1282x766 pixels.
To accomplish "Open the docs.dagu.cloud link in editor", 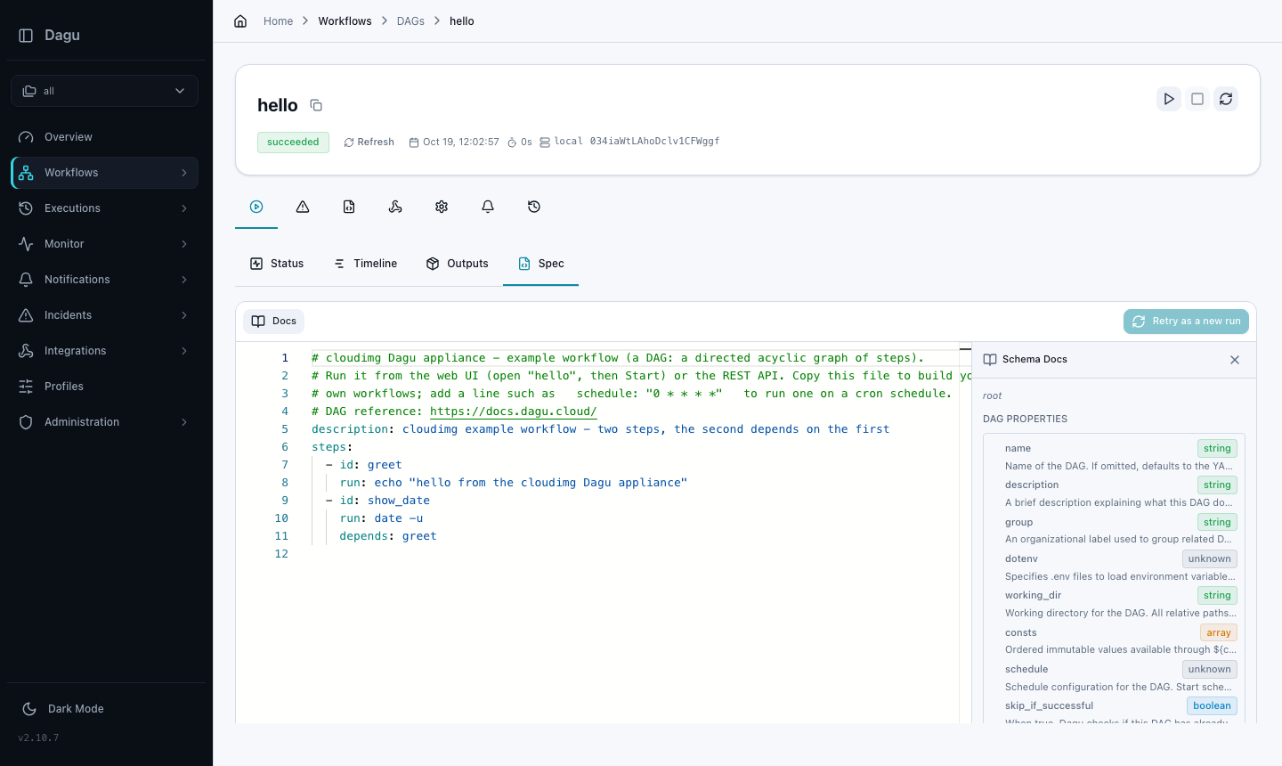I will coord(513,412).
